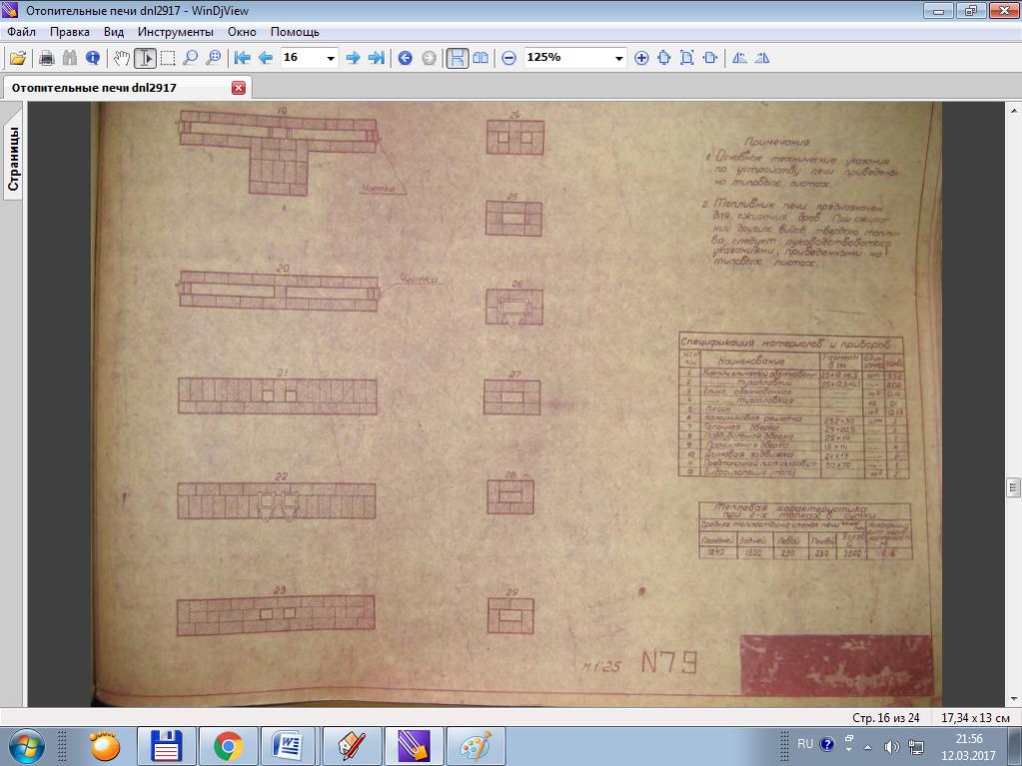The width and height of the screenshot is (1022, 766).
Task: Select the rectangle selection tool
Action: (x=168, y=58)
